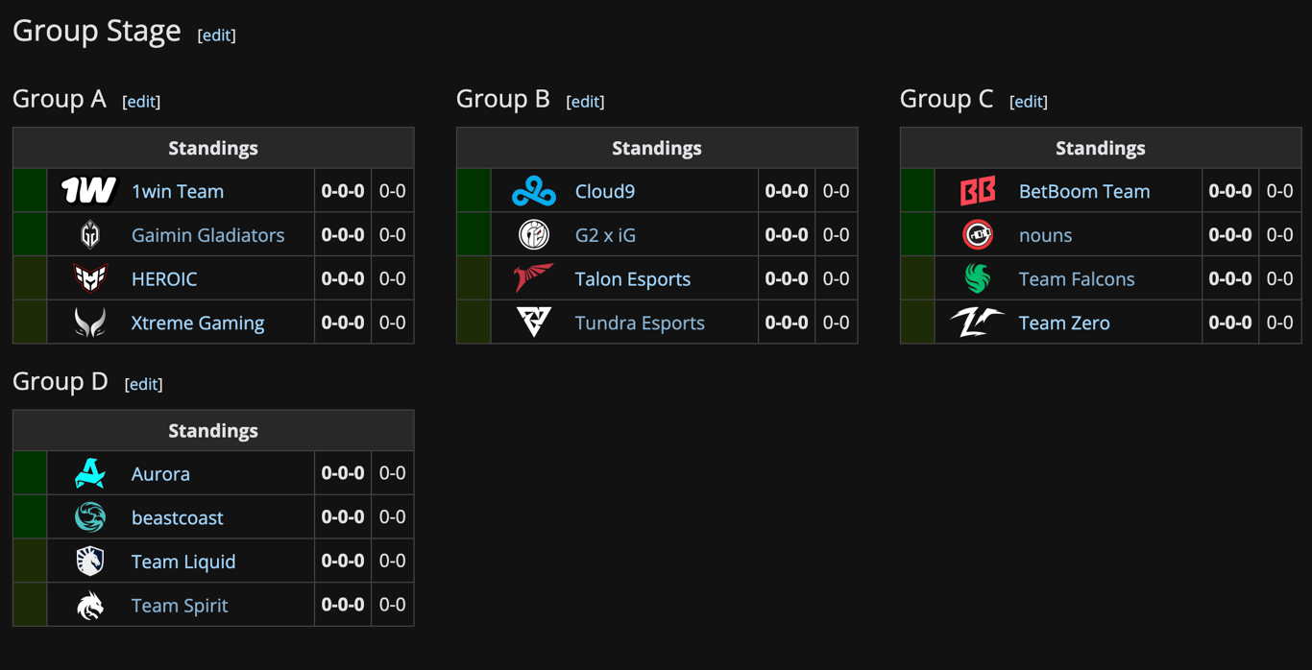Open the Gaimin Gladiators team link
Screen dimensions: 1312x670
click(208, 235)
